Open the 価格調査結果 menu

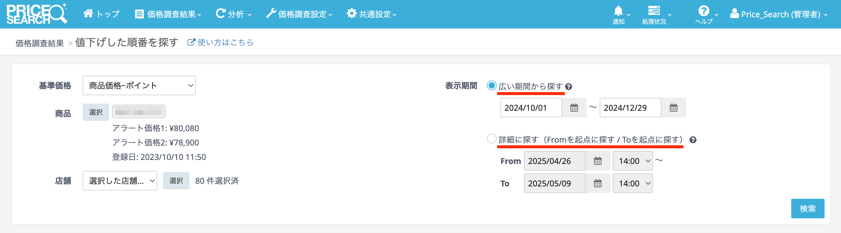coord(168,14)
